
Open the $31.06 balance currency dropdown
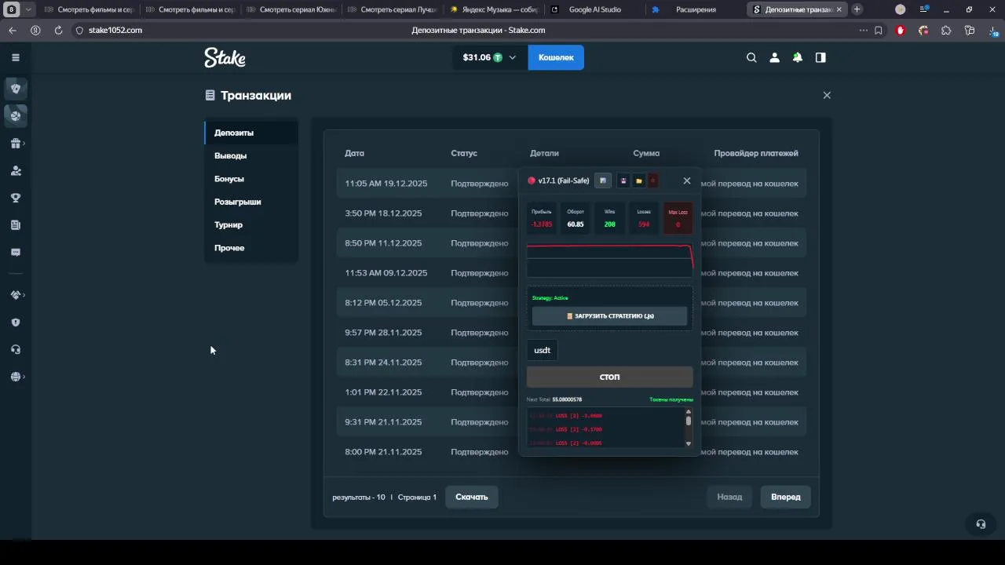(490, 57)
